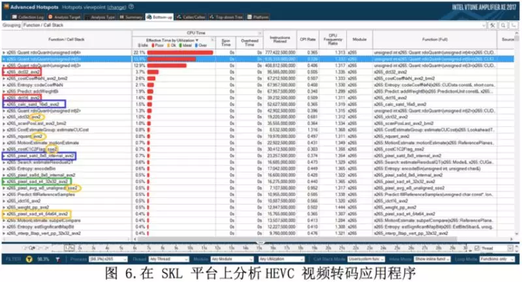
Task: Switch to the Summary tab
Action: pyautogui.click(x=131, y=17)
